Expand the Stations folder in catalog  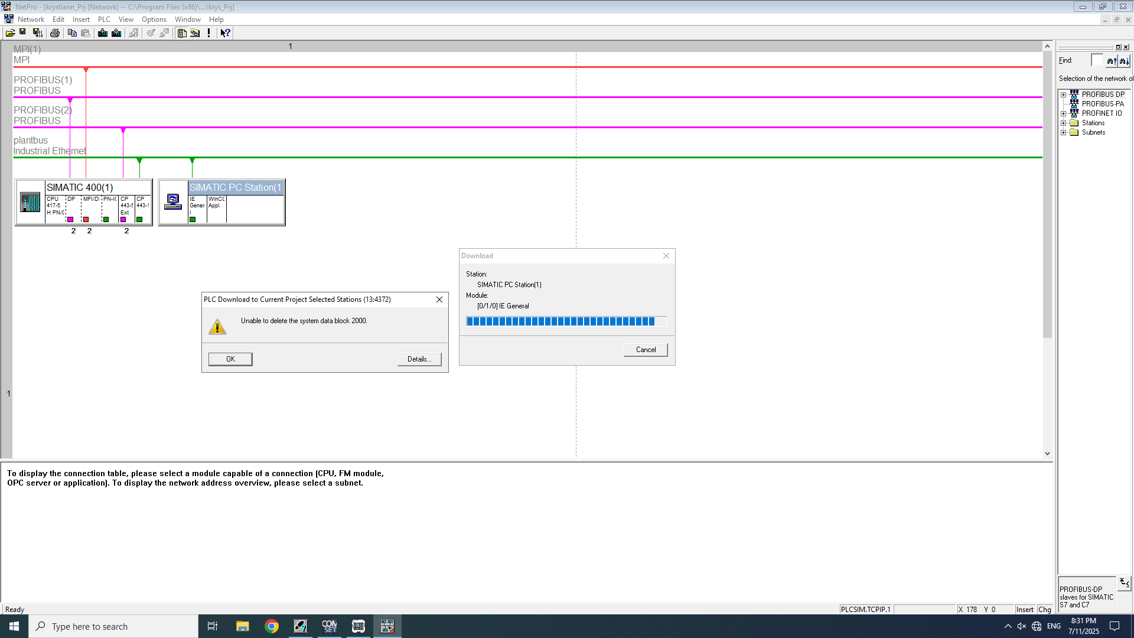coord(1064,123)
